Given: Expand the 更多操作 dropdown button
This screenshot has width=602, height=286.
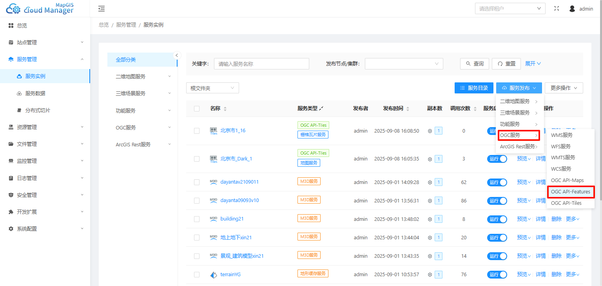Looking at the screenshot, I should [564, 88].
